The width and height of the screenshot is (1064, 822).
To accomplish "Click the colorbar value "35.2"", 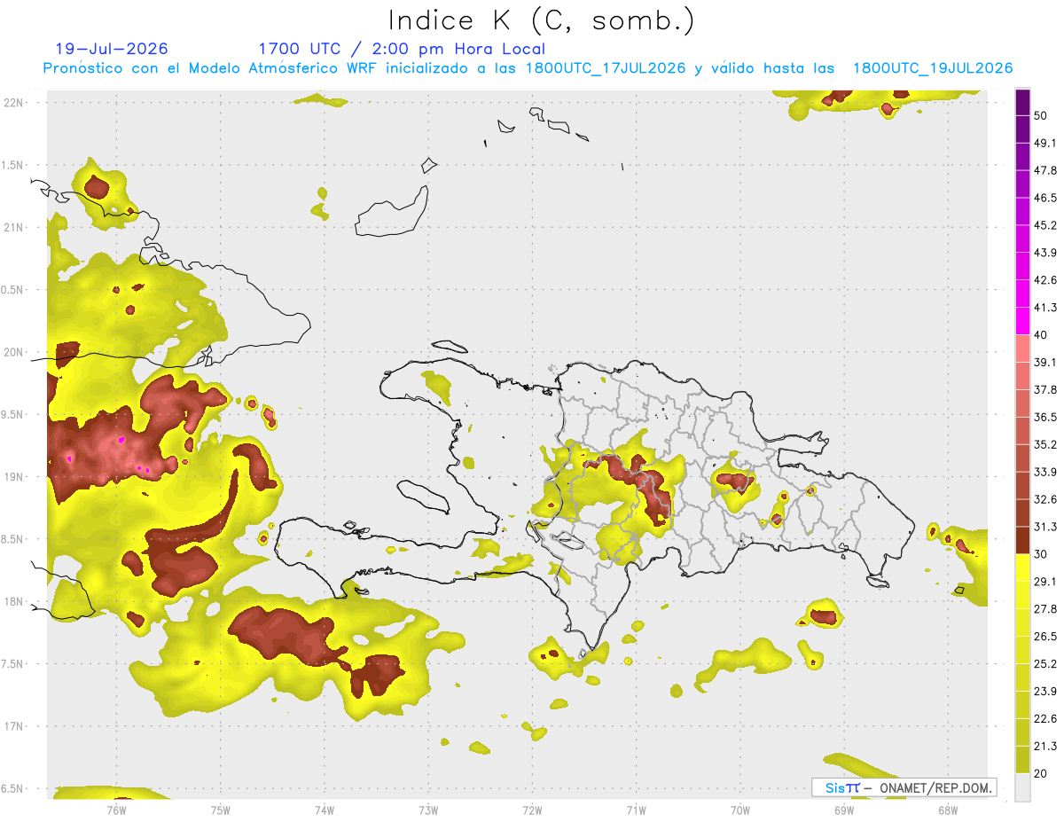I will pos(1044,445).
